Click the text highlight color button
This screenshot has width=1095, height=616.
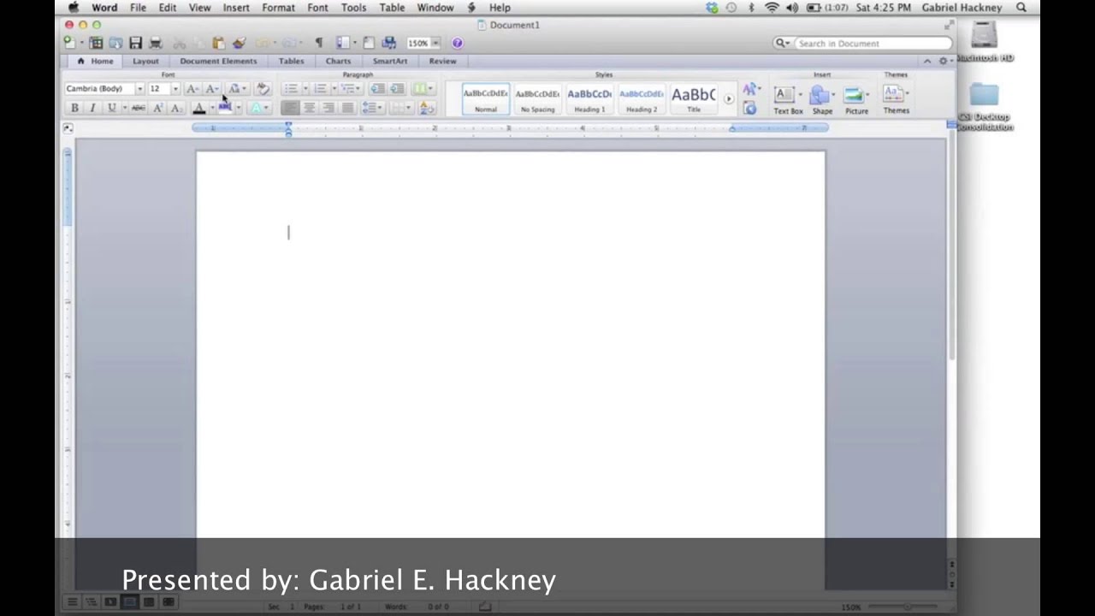(x=225, y=108)
